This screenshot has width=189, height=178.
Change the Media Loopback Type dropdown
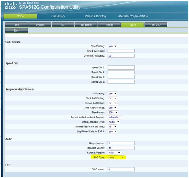[x=114, y=122]
